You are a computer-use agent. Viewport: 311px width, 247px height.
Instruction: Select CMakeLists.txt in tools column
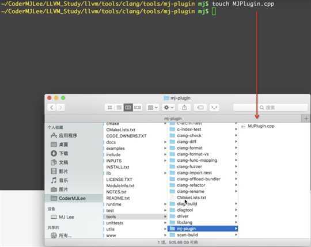[191, 197]
